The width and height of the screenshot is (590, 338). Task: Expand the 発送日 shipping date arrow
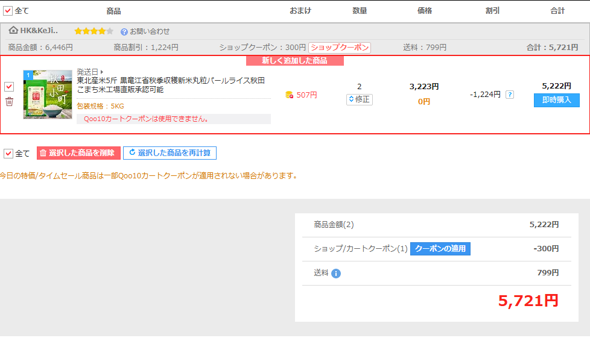click(101, 72)
